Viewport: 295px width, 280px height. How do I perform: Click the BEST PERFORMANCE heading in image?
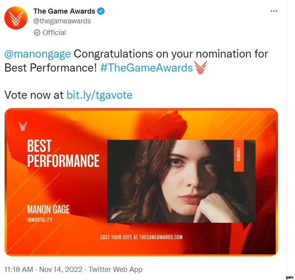point(63,154)
